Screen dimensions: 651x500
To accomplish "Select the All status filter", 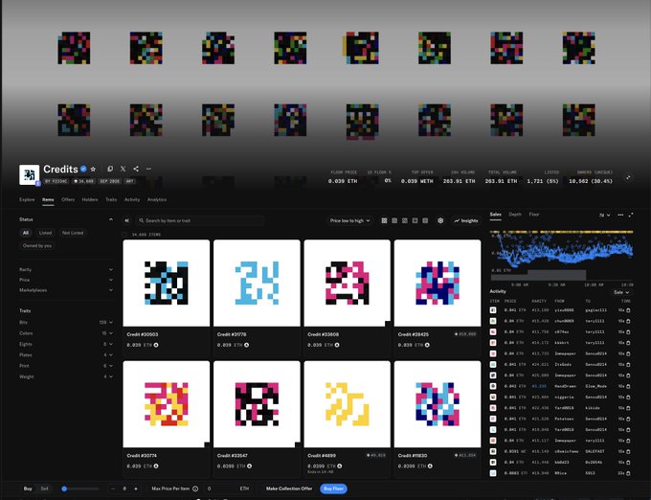I will [x=26, y=233].
